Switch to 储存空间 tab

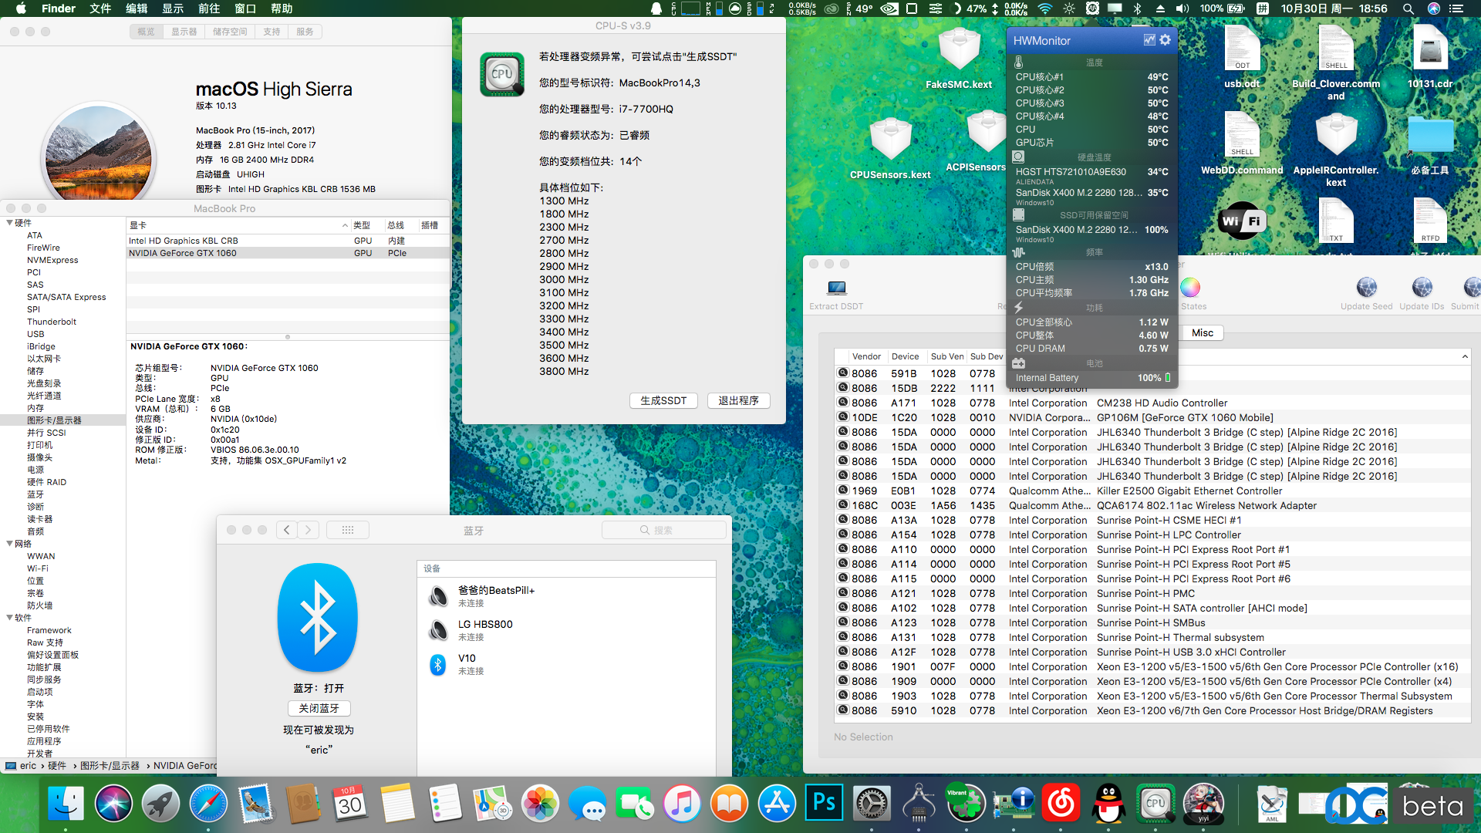coord(230,32)
